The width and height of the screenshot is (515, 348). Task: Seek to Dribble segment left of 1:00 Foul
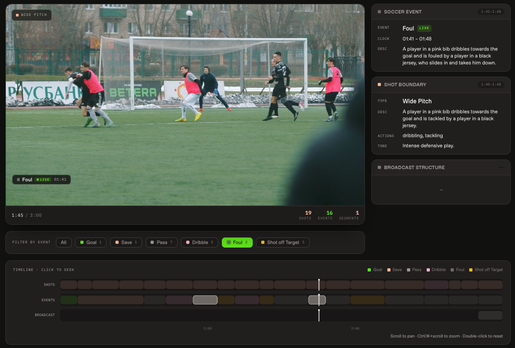coord(179,300)
